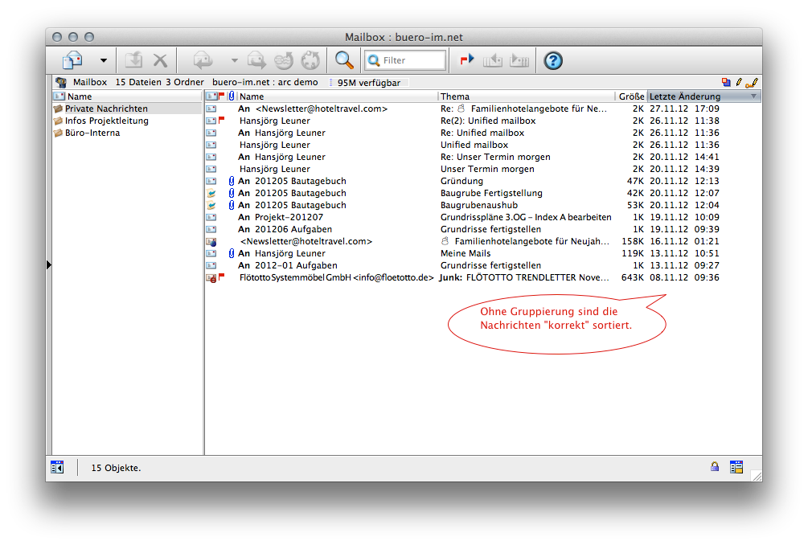Select the Private Nachrichten folder
This screenshot has width=808, height=545.
click(106, 109)
